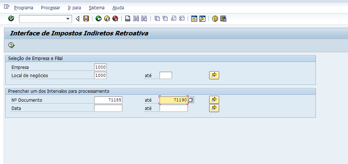
Task: Click the Nº Documento label
Action: (x=27, y=100)
